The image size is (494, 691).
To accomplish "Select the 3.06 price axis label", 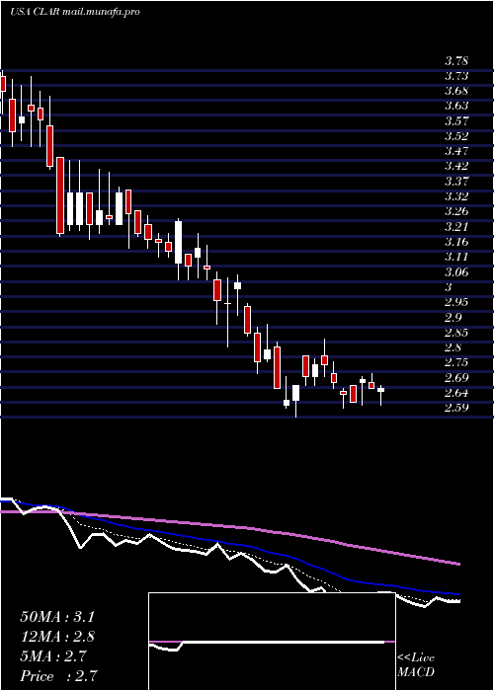I will coord(456,271).
